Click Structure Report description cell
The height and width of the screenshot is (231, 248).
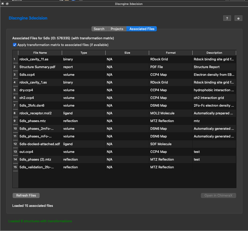coord(214,67)
